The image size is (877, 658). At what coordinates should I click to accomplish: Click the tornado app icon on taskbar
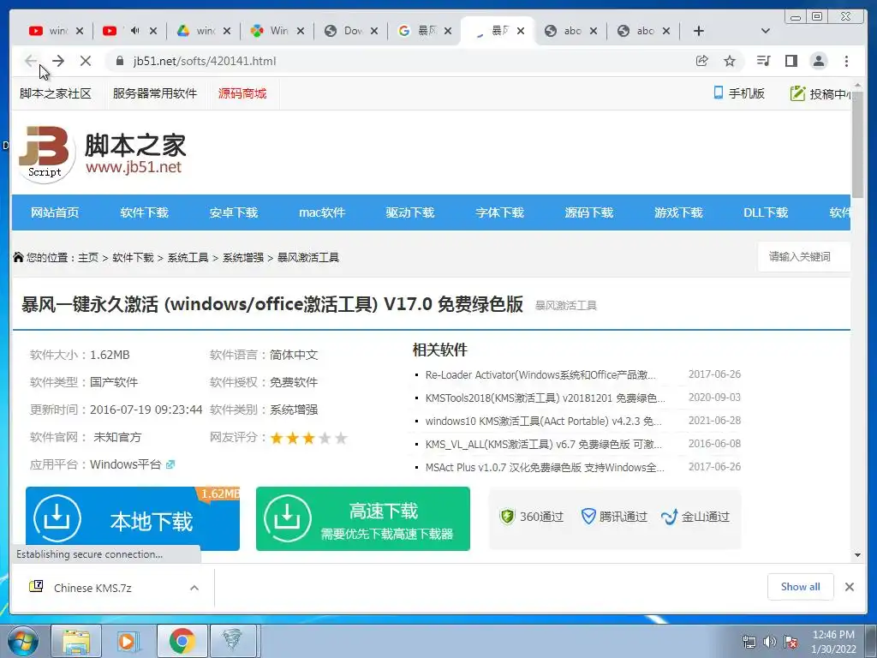coord(233,641)
